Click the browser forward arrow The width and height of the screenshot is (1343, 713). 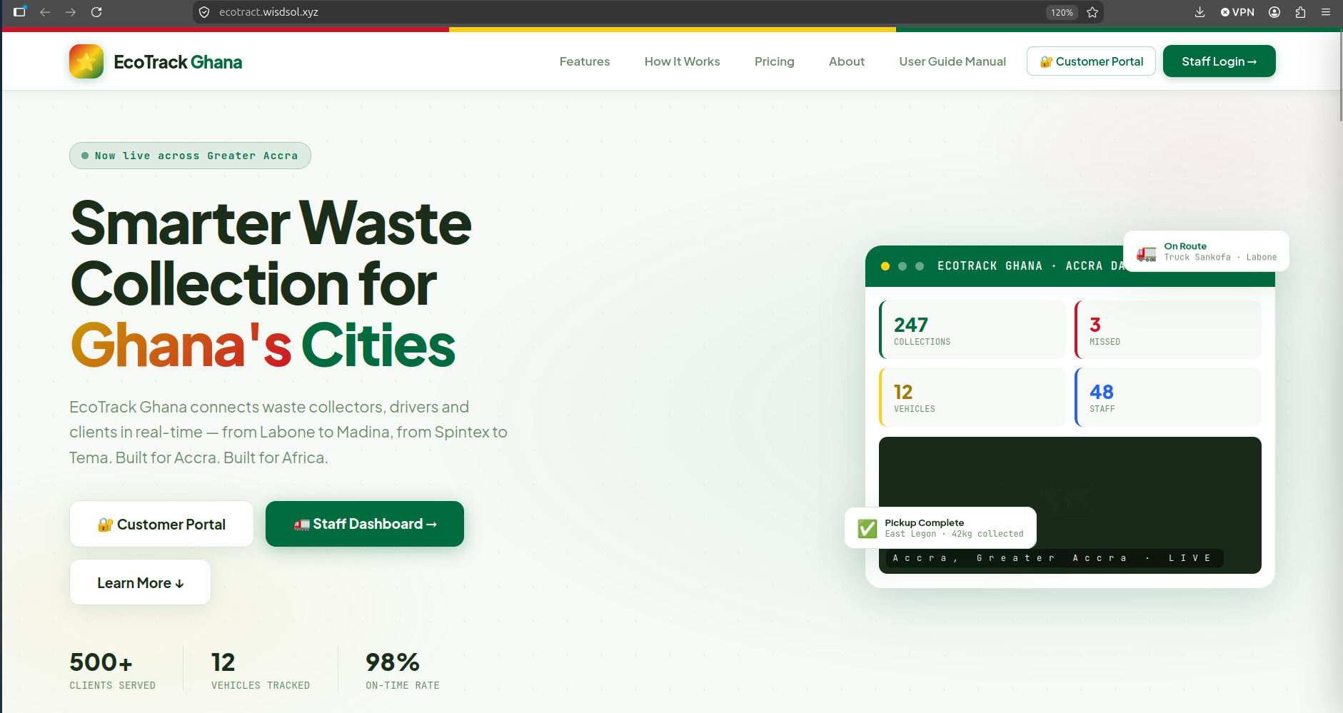click(x=71, y=12)
